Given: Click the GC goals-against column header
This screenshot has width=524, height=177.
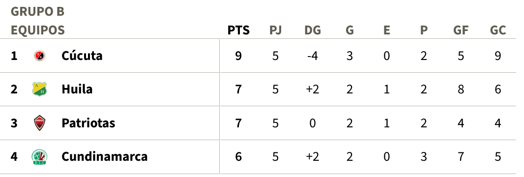Looking at the screenshot, I should (498, 30).
